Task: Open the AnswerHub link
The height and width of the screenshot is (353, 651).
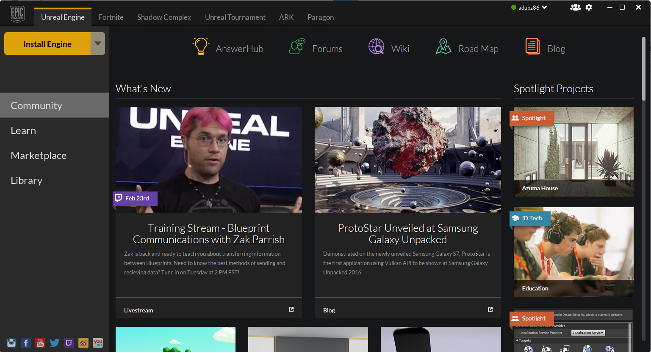Action: click(239, 49)
